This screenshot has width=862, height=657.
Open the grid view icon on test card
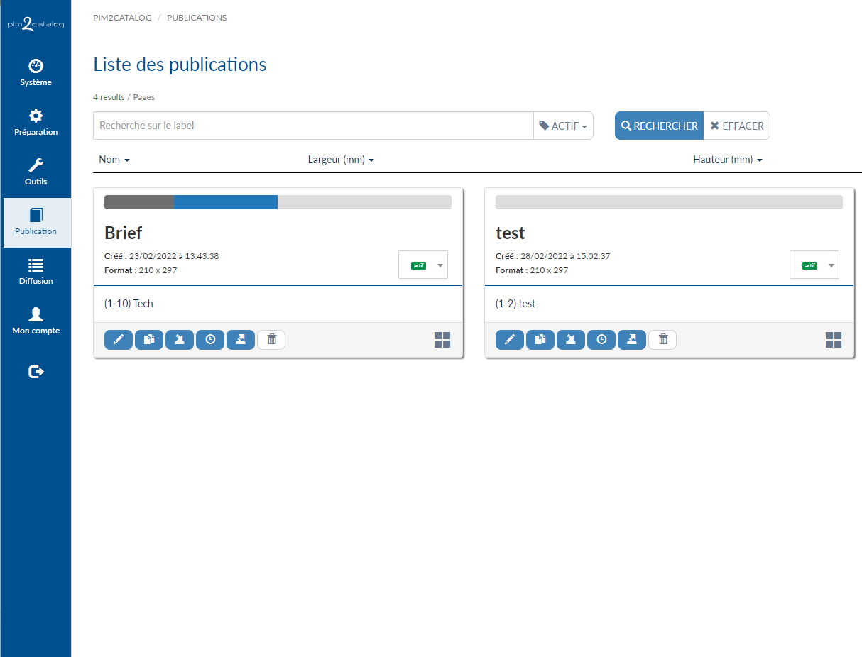pyautogui.click(x=834, y=340)
